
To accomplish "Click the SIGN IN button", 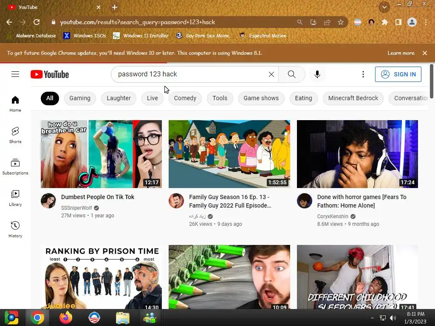I will click(398, 74).
